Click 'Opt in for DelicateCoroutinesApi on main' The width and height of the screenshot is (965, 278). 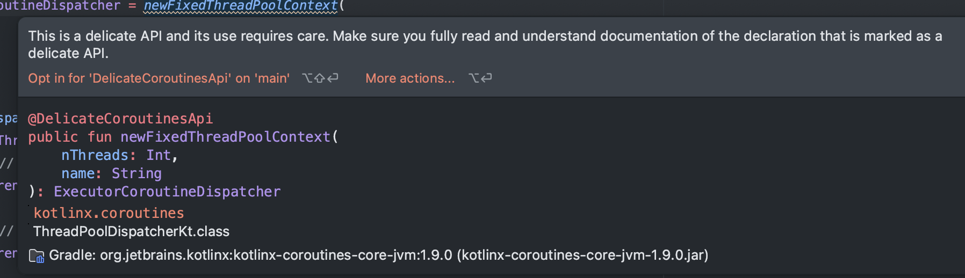[159, 78]
